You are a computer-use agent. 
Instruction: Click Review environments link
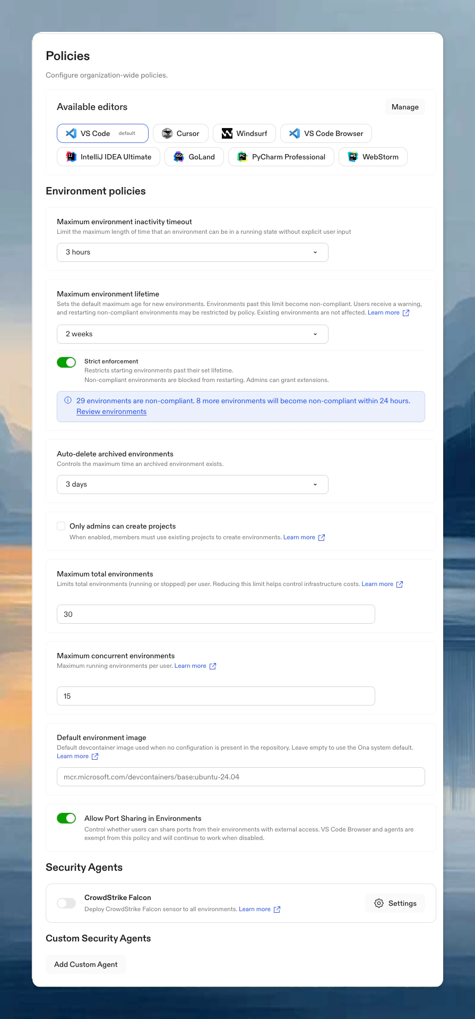coord(111,412)
